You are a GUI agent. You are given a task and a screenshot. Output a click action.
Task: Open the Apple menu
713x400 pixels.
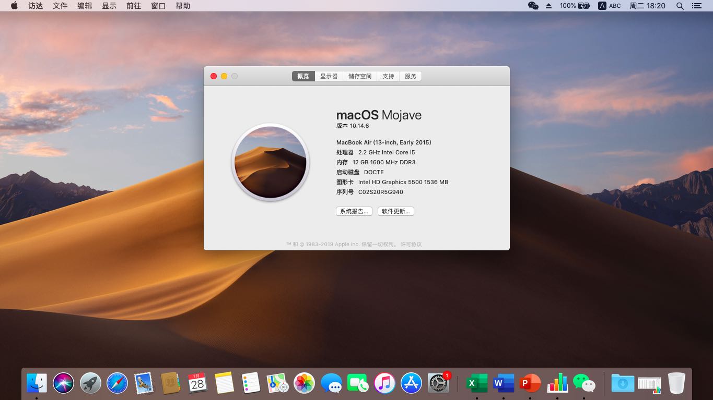(14, 6)
